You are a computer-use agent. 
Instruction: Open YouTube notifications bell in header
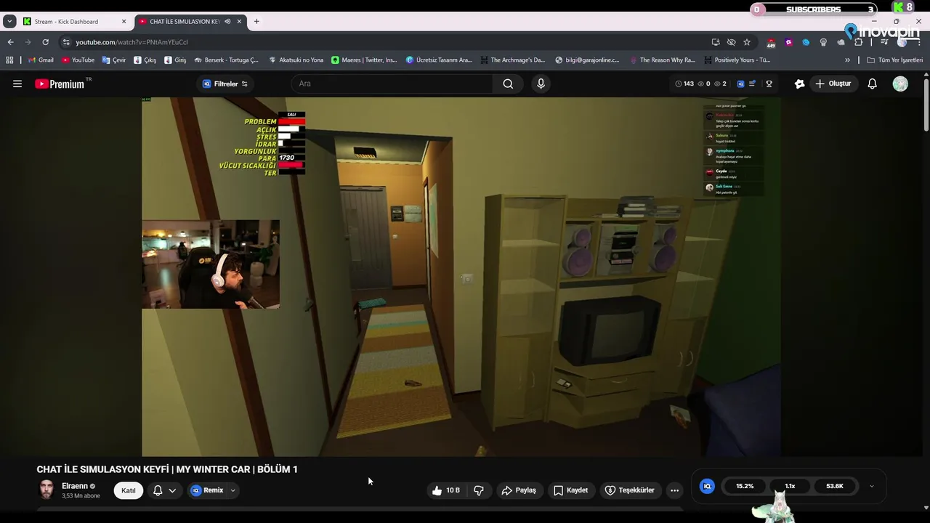click(x=873, y=84)
